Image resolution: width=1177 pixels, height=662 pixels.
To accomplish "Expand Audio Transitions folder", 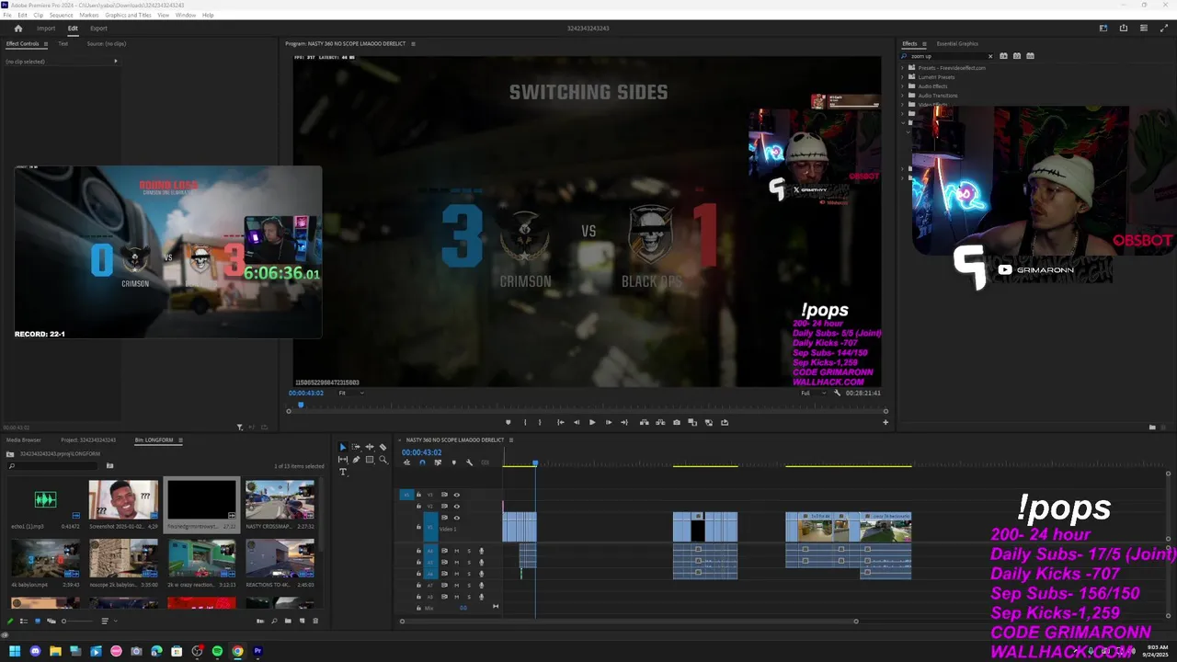I will [903, 96].
